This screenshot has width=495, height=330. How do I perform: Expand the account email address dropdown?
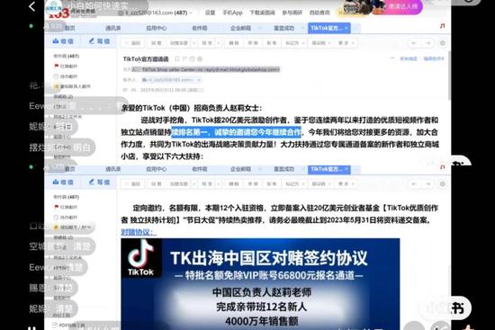click(191, 13)
